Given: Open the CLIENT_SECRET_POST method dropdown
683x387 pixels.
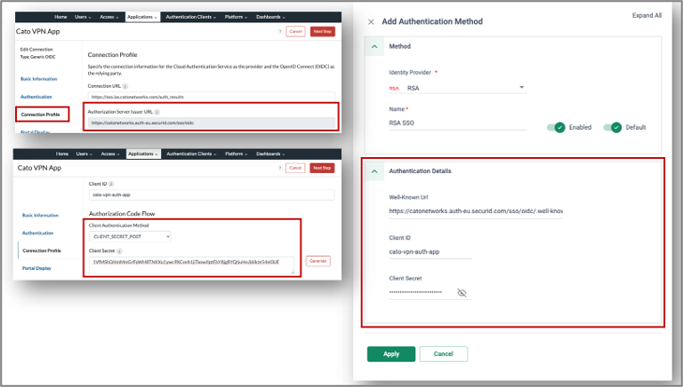Looking at the screenshot, I should coord(130,236).
